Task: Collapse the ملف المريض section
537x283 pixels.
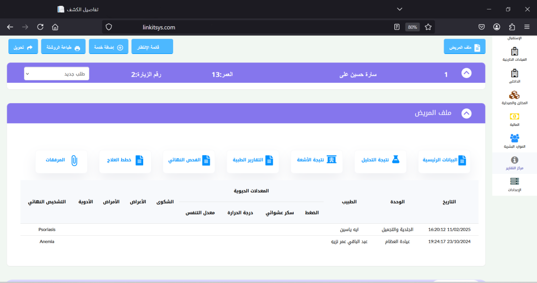Action: [466, 113]
